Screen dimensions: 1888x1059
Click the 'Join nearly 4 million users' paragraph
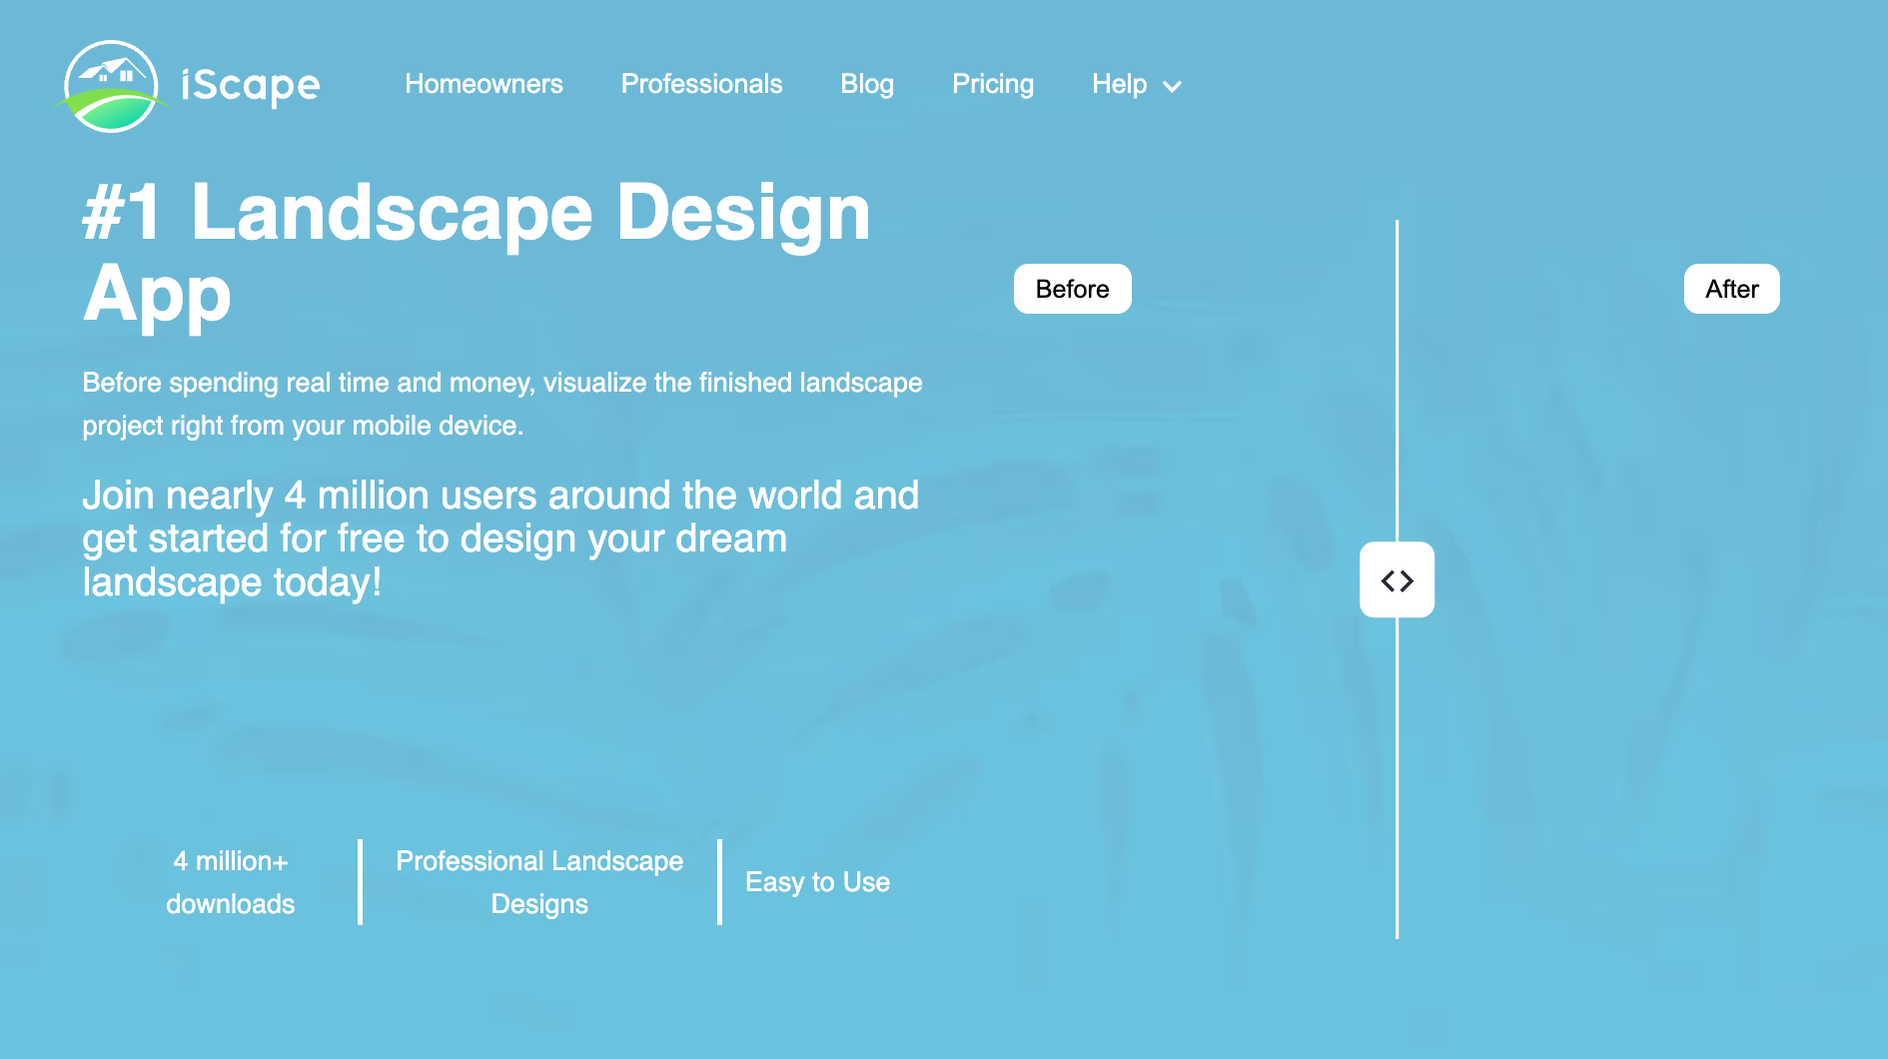(500, 538)
